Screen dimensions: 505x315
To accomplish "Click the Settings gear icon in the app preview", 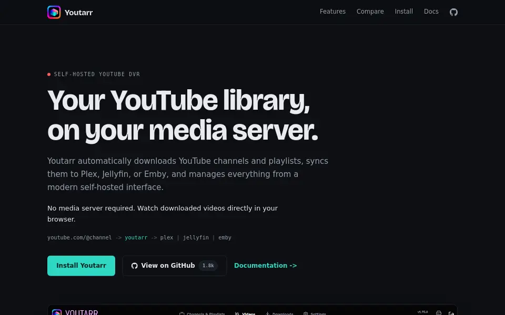I will click(x=305, y=313).
